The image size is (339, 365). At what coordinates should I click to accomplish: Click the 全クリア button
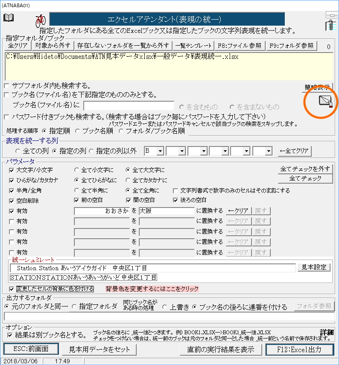[18, 46]
